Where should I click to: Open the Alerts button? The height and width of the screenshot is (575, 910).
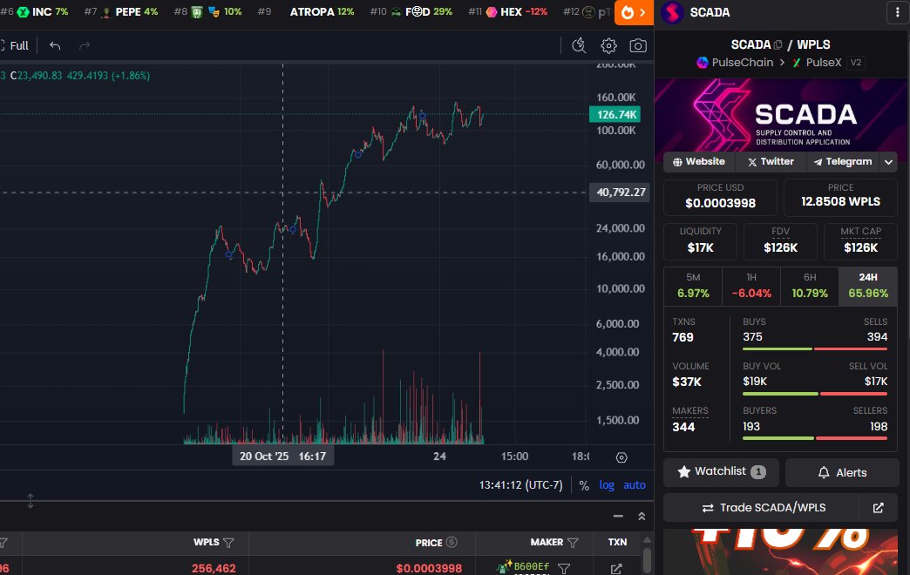click(x=842, y=472)
